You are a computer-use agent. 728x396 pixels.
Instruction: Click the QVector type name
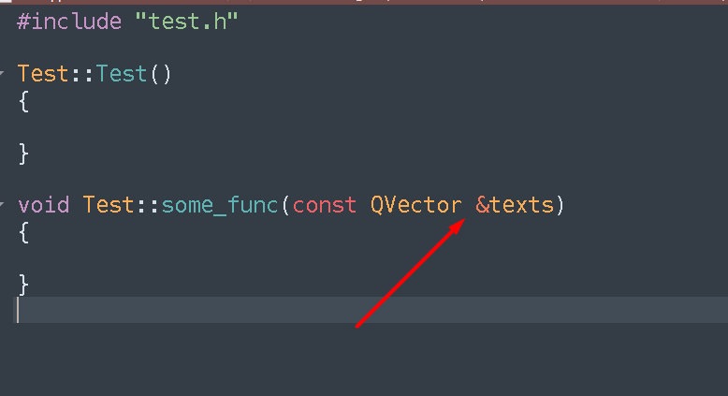point(415,204)
